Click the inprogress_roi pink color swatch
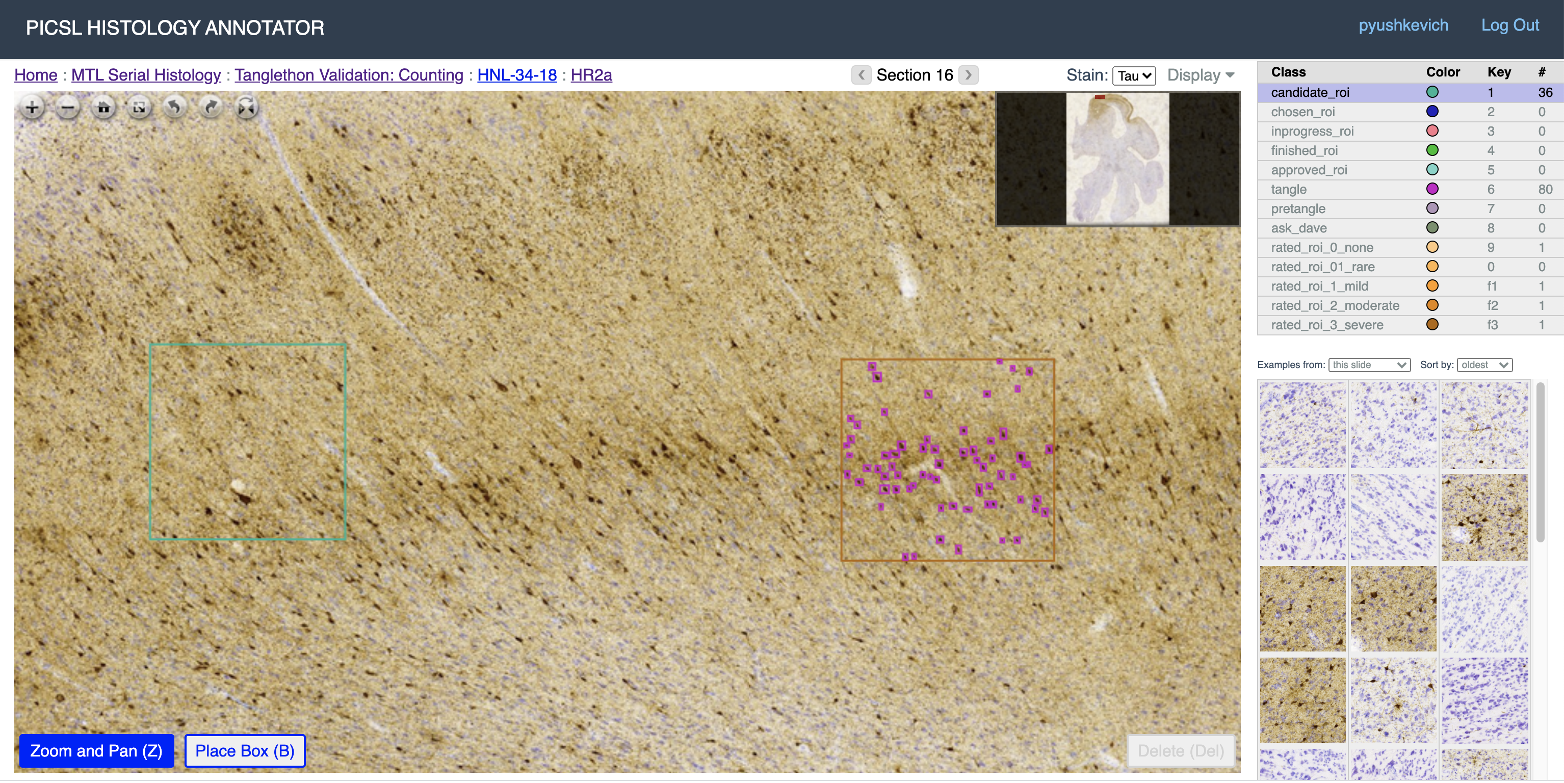This screenshot has height=783, width=1564. click(x=1432, y=131)
